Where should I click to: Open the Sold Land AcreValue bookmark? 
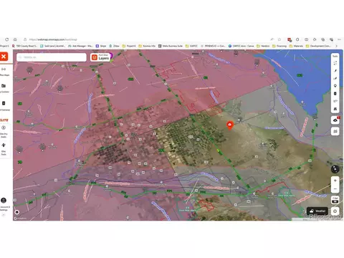pos(53,46)
